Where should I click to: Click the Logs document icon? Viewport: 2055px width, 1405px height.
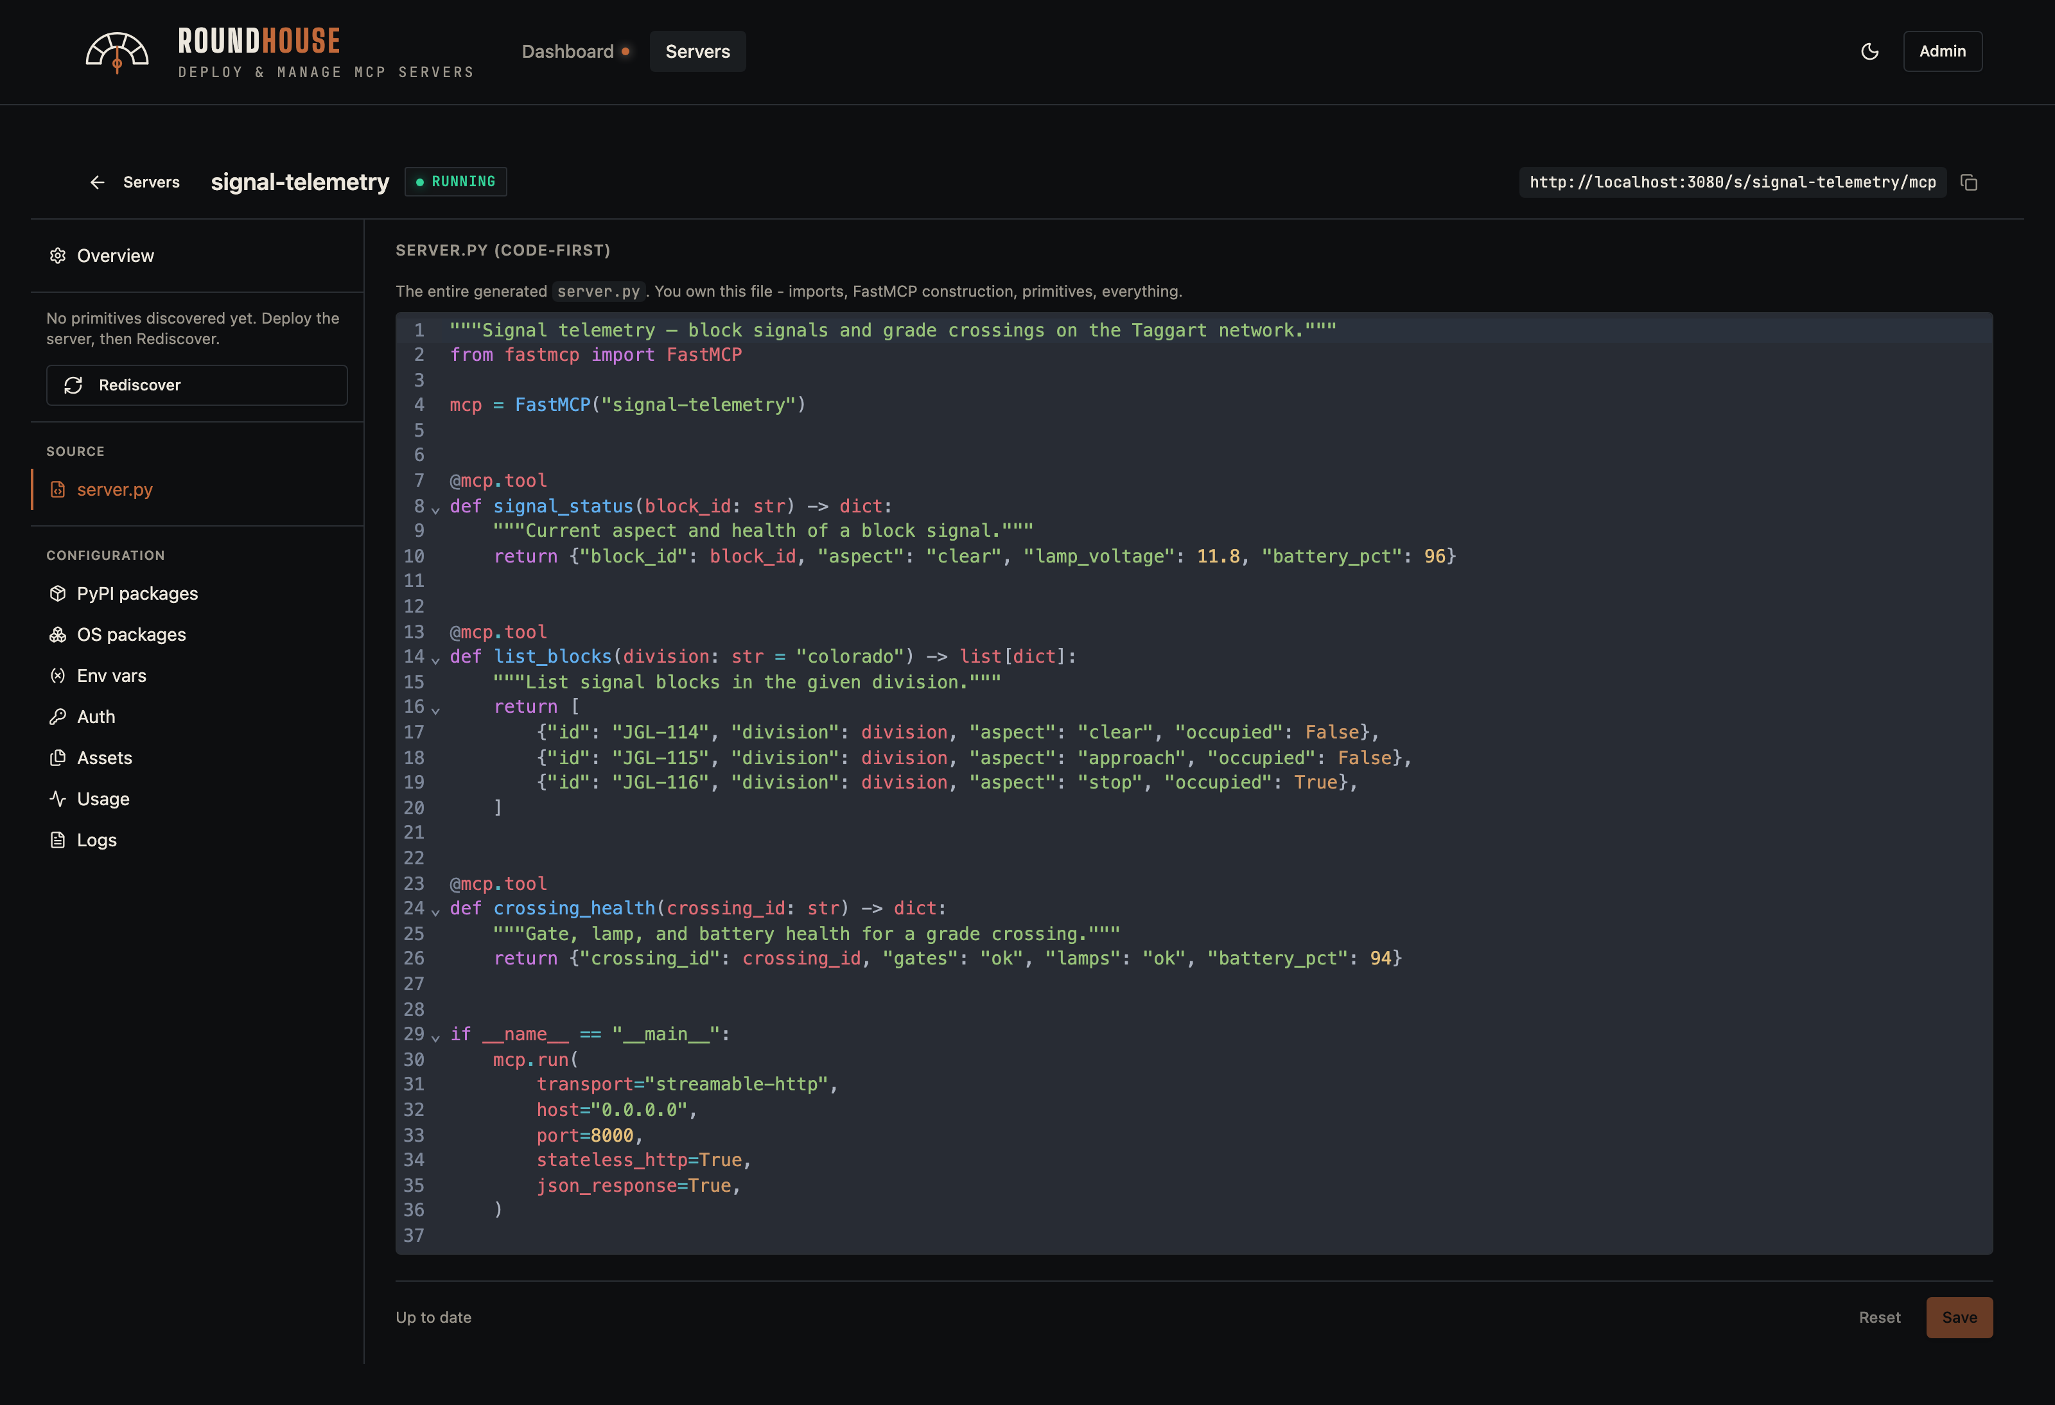(x=58, y=840)
